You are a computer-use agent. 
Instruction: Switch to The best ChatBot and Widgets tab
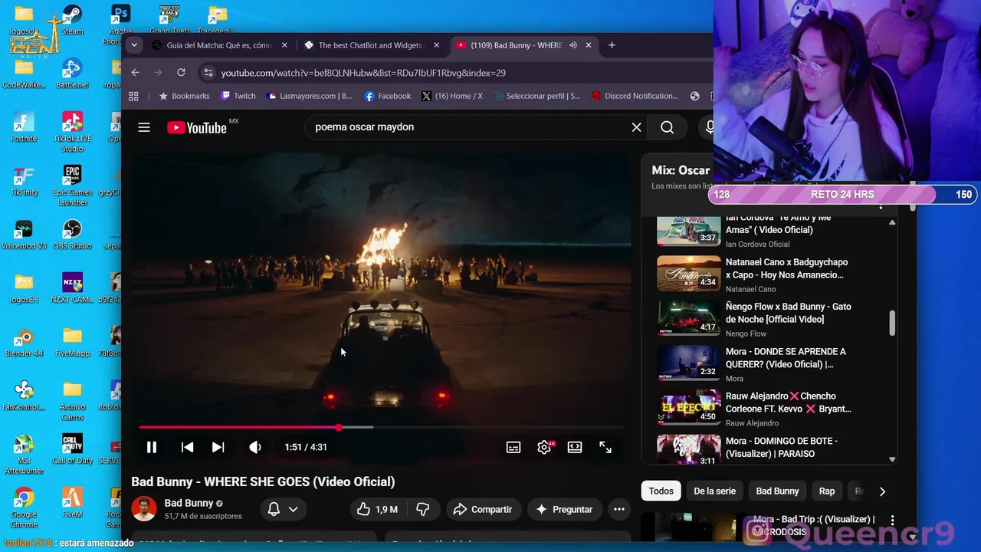point(372,45)
